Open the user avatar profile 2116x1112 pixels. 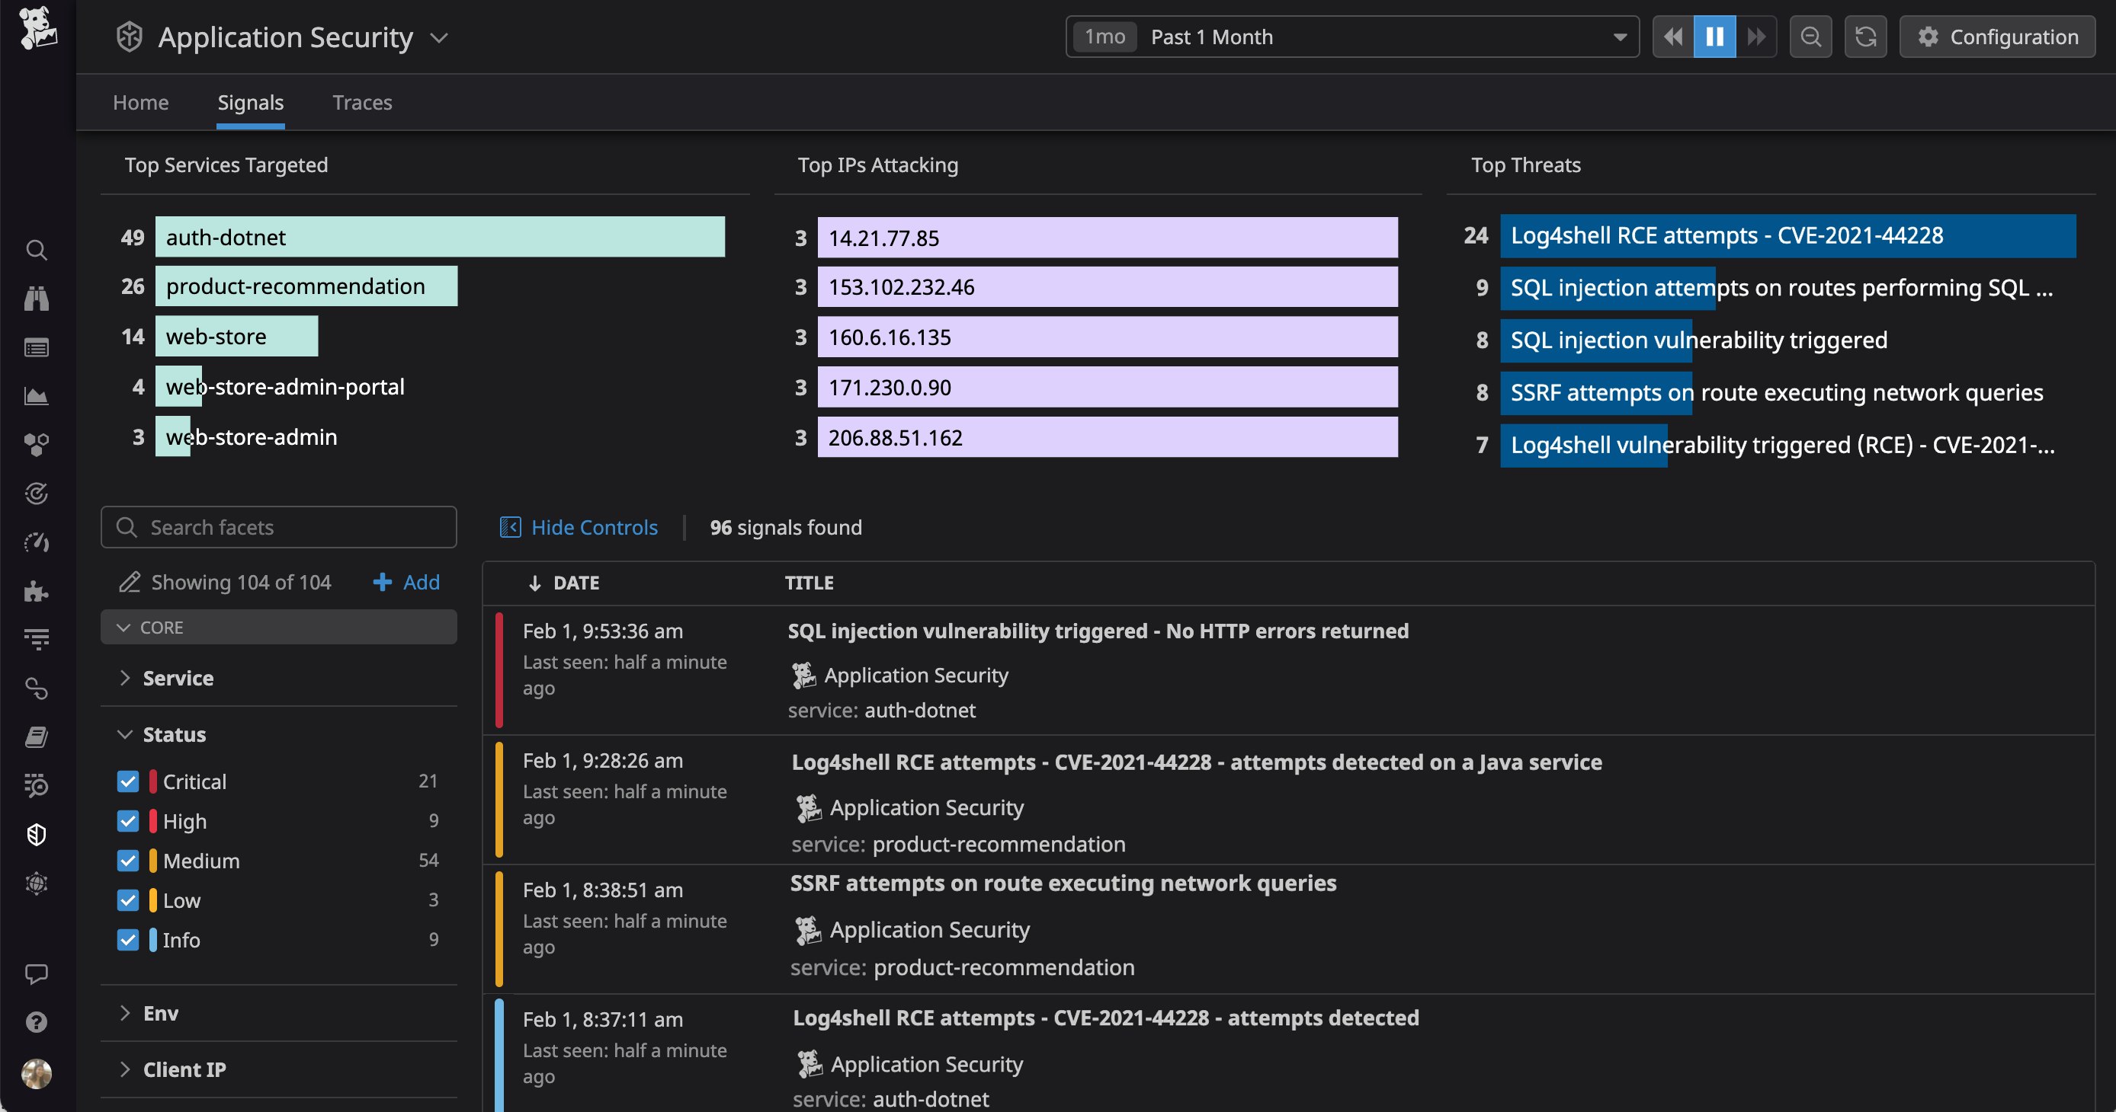pos(36,1073)
